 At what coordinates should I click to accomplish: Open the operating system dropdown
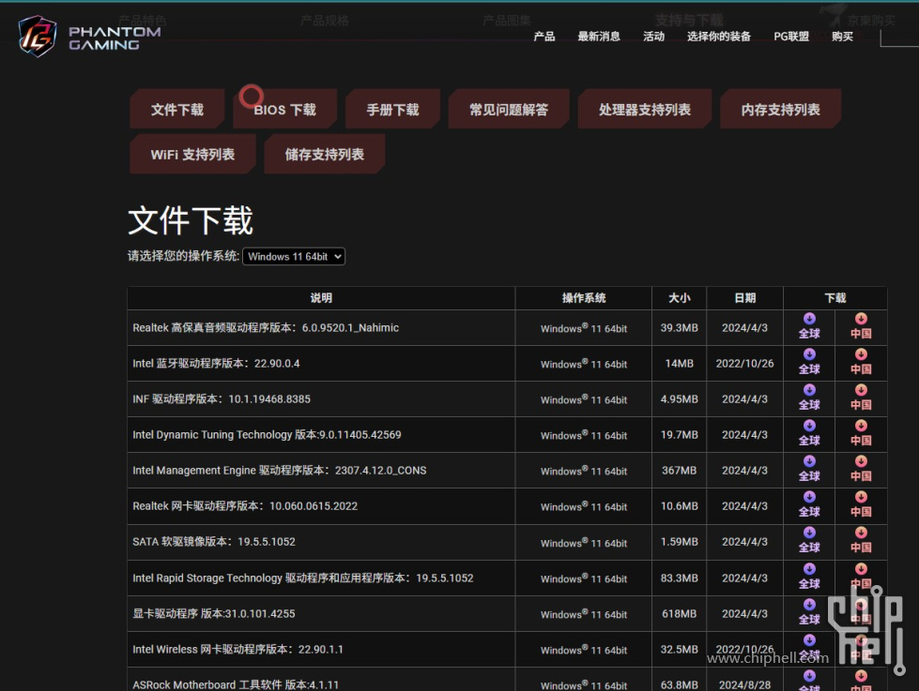[x=294, y=256]
